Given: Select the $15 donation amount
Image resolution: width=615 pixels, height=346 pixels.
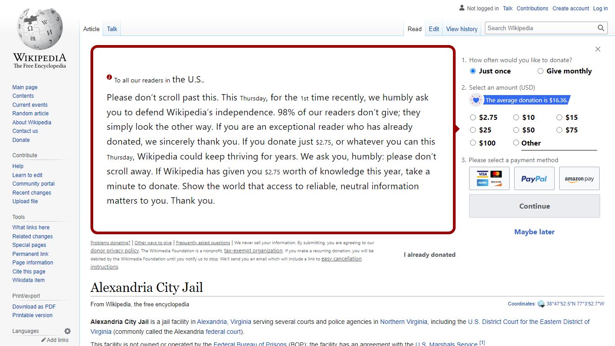Looking at the screenshot, I should click(x=559, y=118).
